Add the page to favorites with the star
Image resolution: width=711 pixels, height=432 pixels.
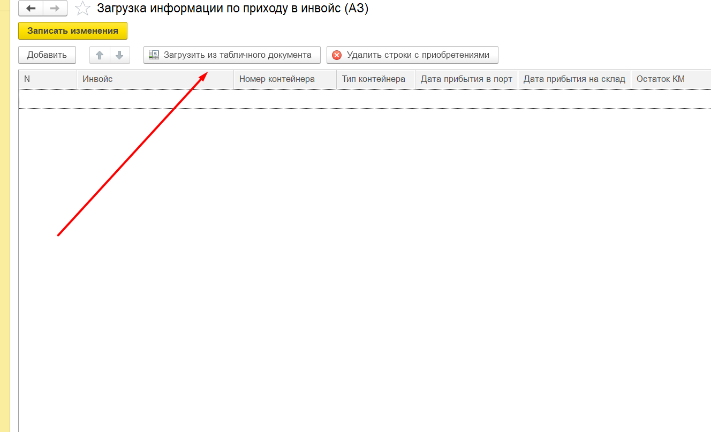[x=82, y=9]
